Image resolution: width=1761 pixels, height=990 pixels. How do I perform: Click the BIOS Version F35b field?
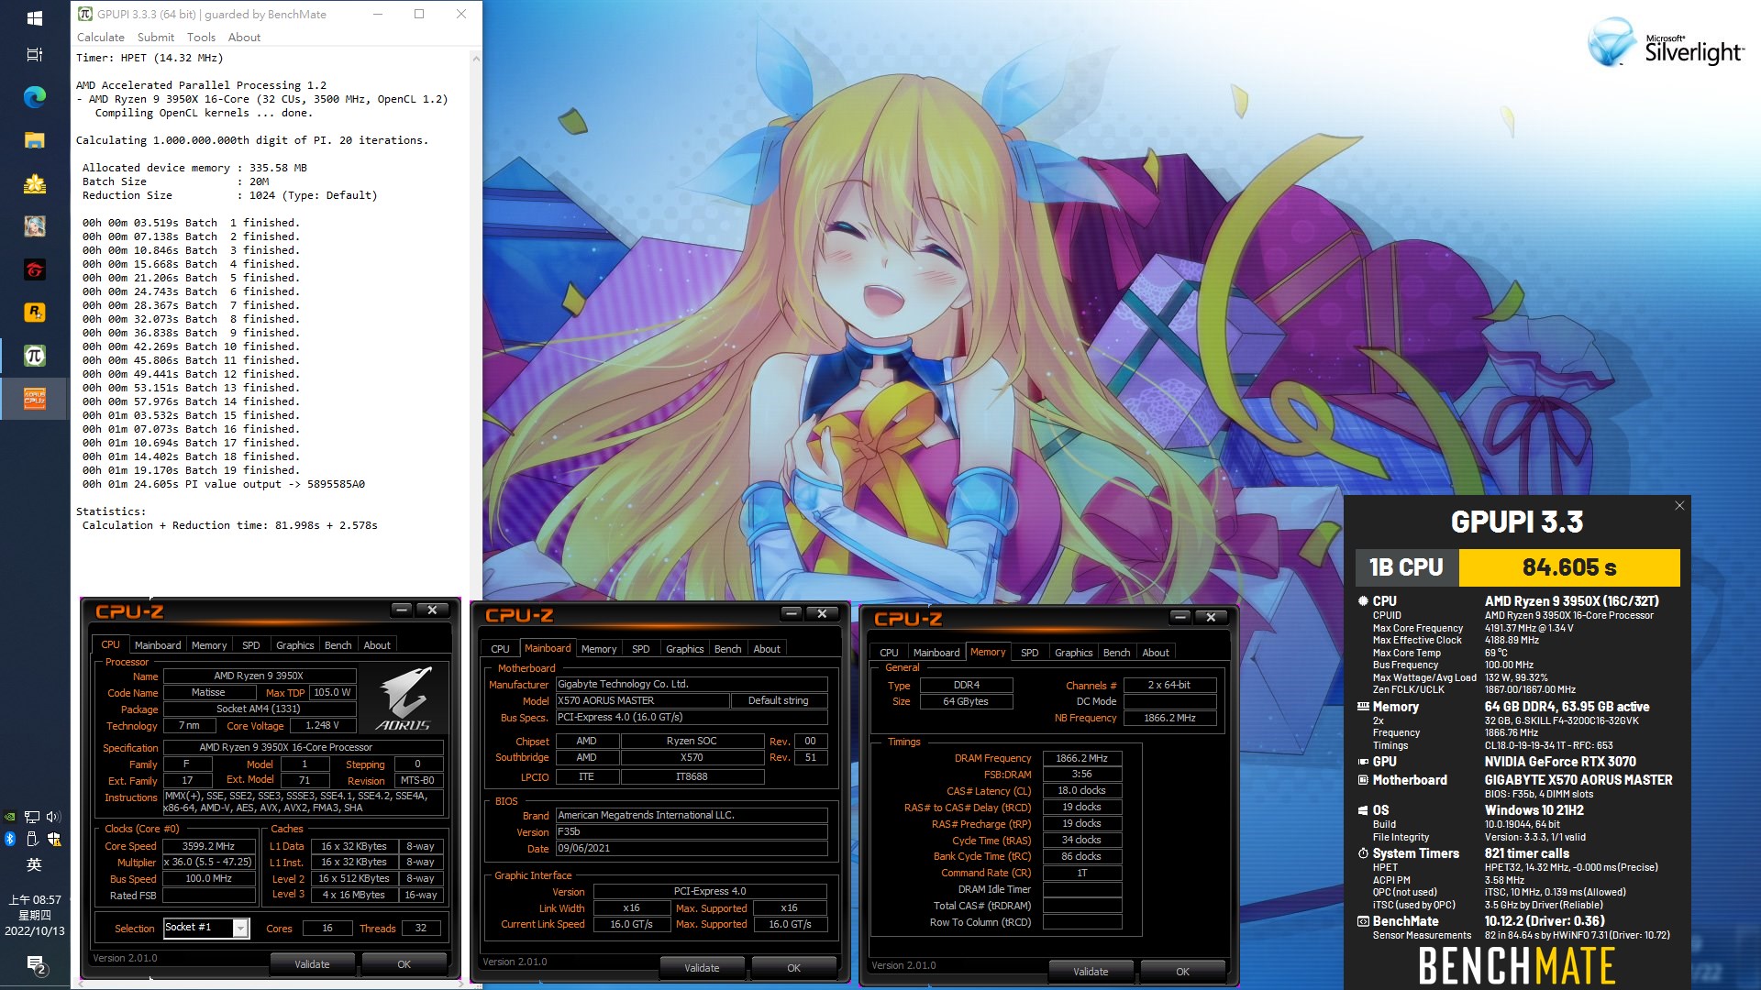click(692, 831)
